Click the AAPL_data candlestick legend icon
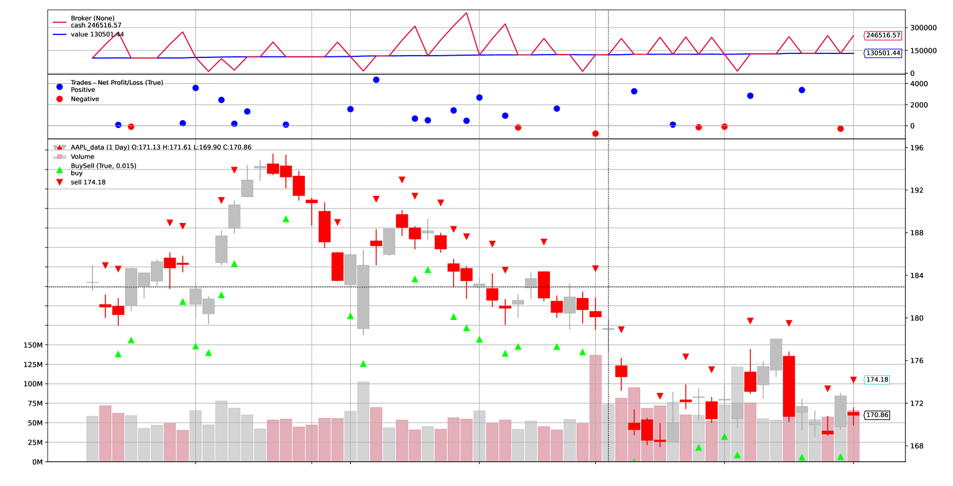 click(60, 147)
